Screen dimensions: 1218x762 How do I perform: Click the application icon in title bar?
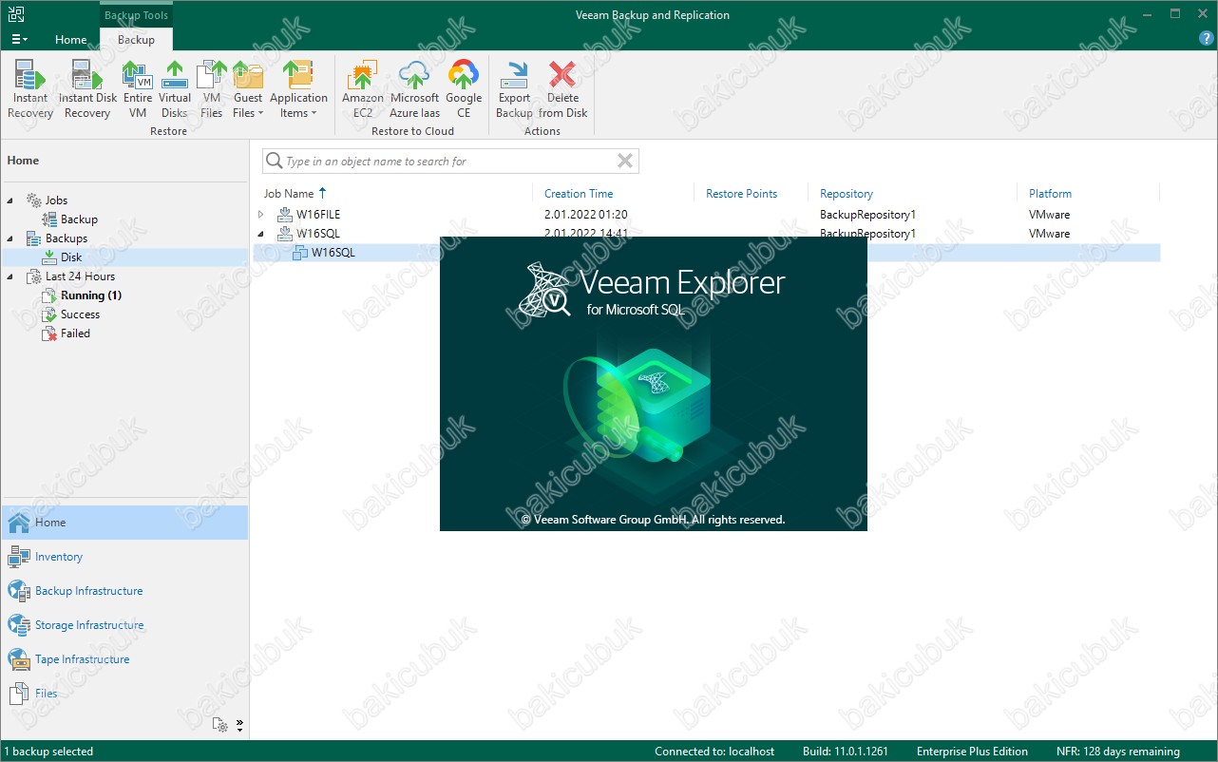[x=16, y=14]
